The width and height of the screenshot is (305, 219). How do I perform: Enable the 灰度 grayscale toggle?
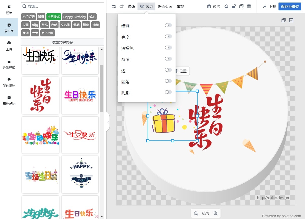[x=168, y=59]
